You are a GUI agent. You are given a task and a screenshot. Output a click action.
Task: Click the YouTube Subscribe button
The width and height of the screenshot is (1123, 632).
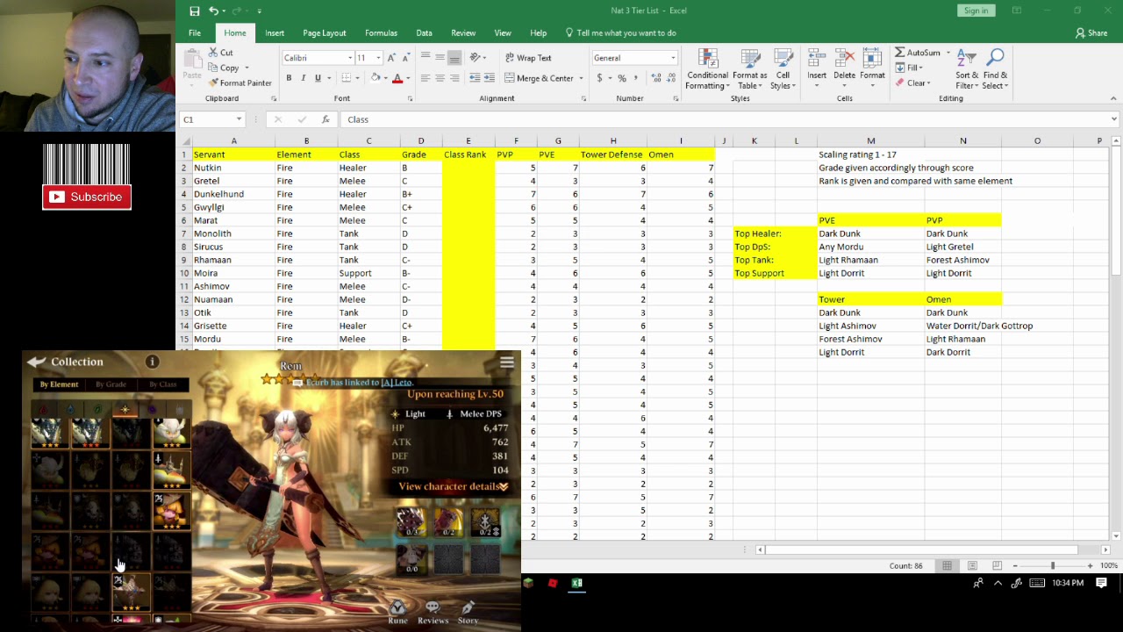tap(87, 197)
